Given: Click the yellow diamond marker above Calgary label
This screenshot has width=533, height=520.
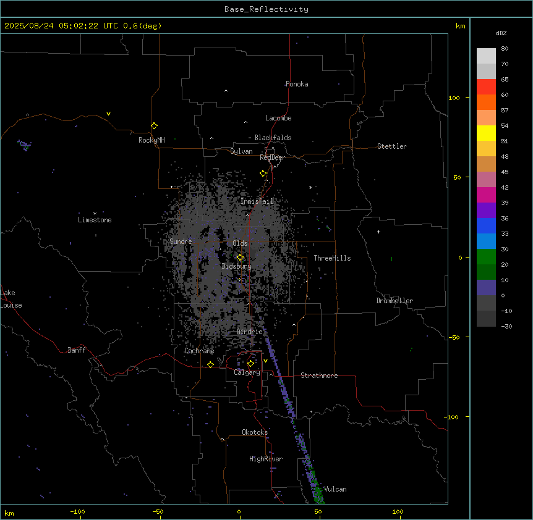Looking at the screenshot, I should click(x=250, y=364).
